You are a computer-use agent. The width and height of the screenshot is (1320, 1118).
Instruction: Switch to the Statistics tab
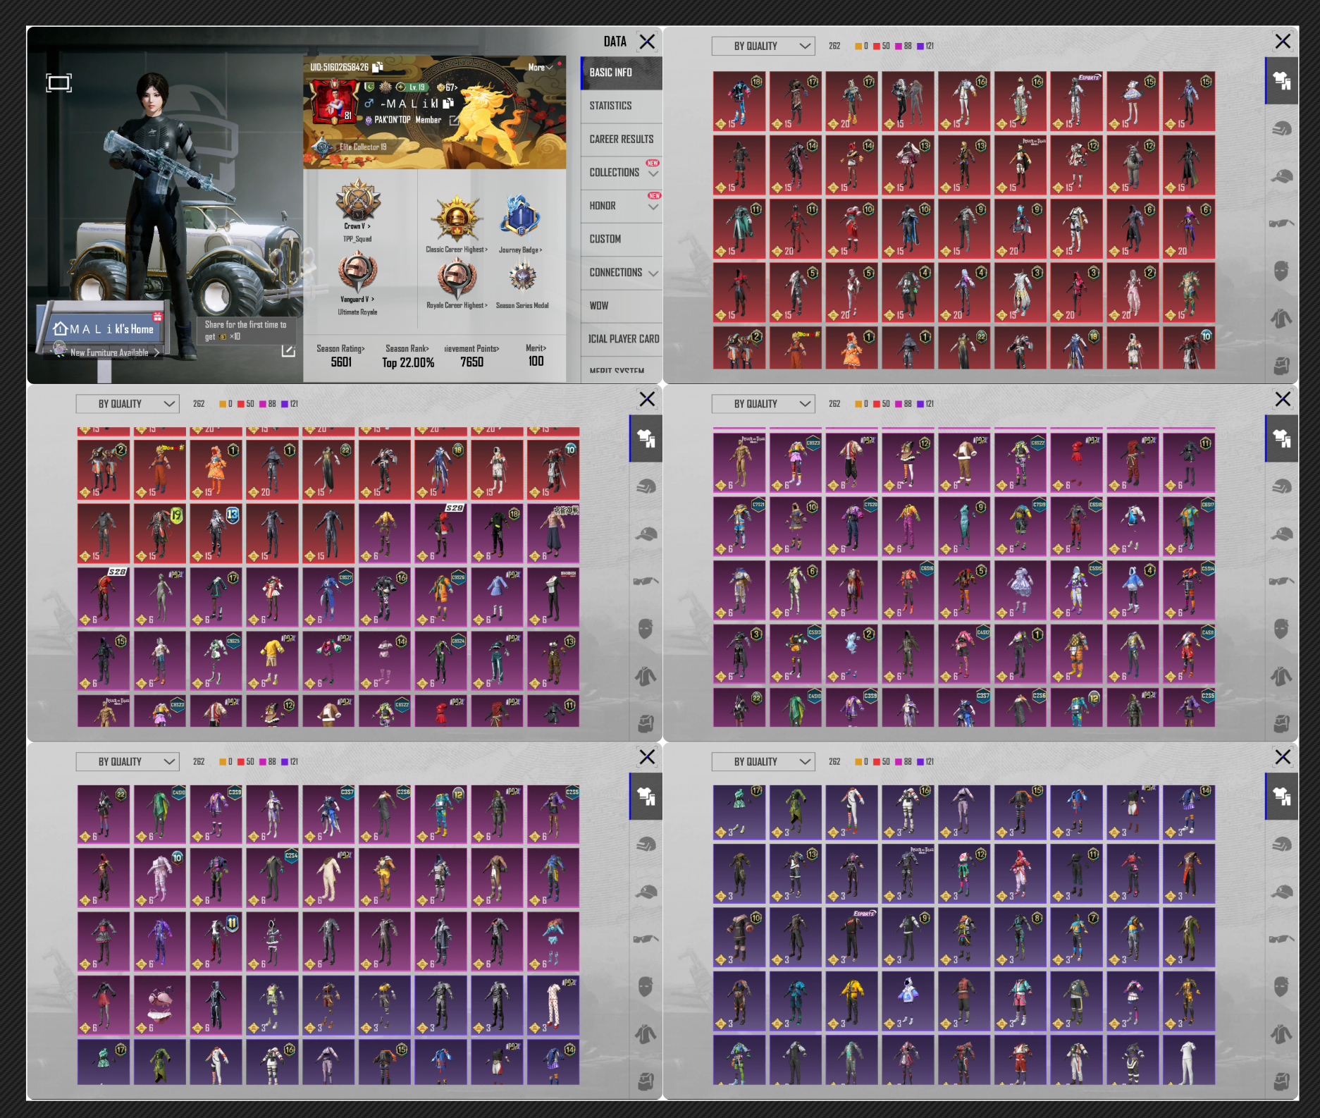pyautogui.click(x=622, y=106)
